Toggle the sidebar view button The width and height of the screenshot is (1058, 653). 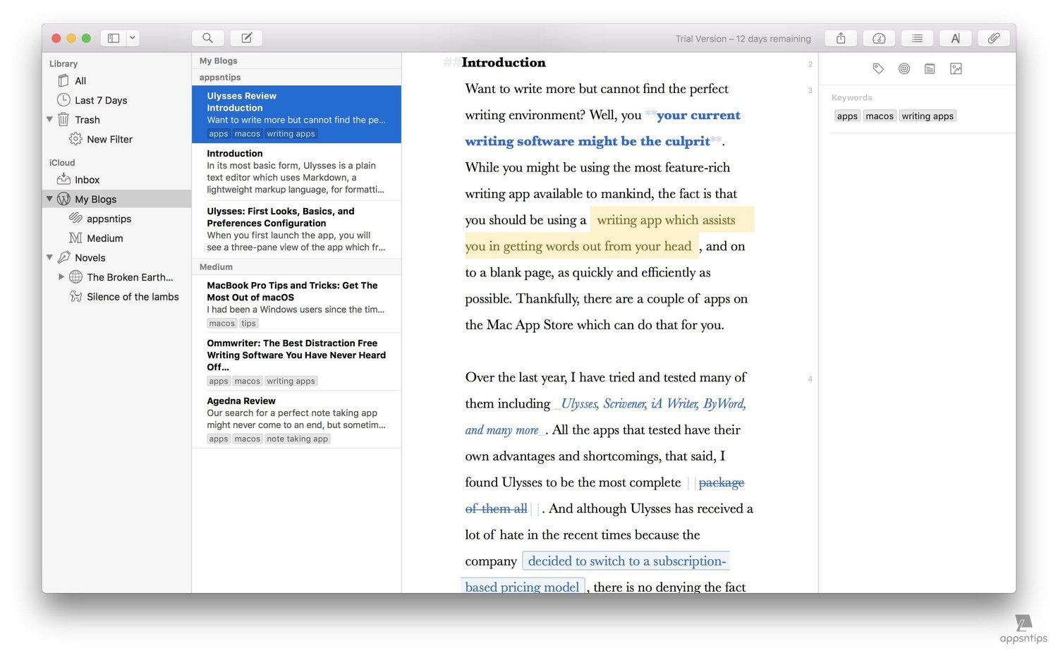114,38
